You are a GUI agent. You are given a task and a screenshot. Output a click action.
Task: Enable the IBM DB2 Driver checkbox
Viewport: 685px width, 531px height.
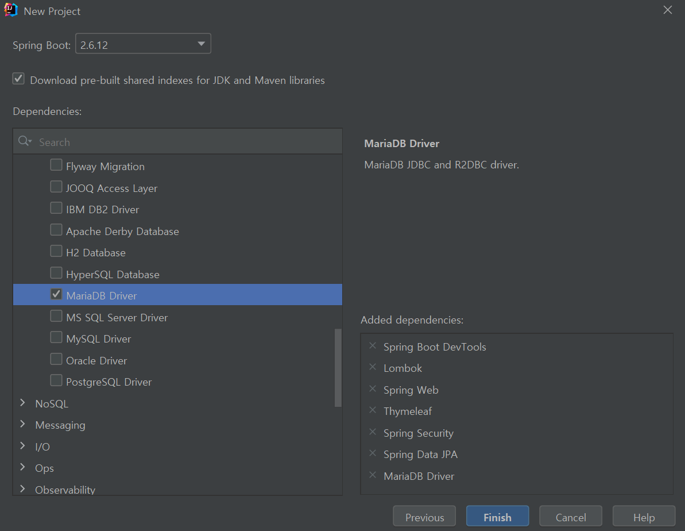coord(56,208)
